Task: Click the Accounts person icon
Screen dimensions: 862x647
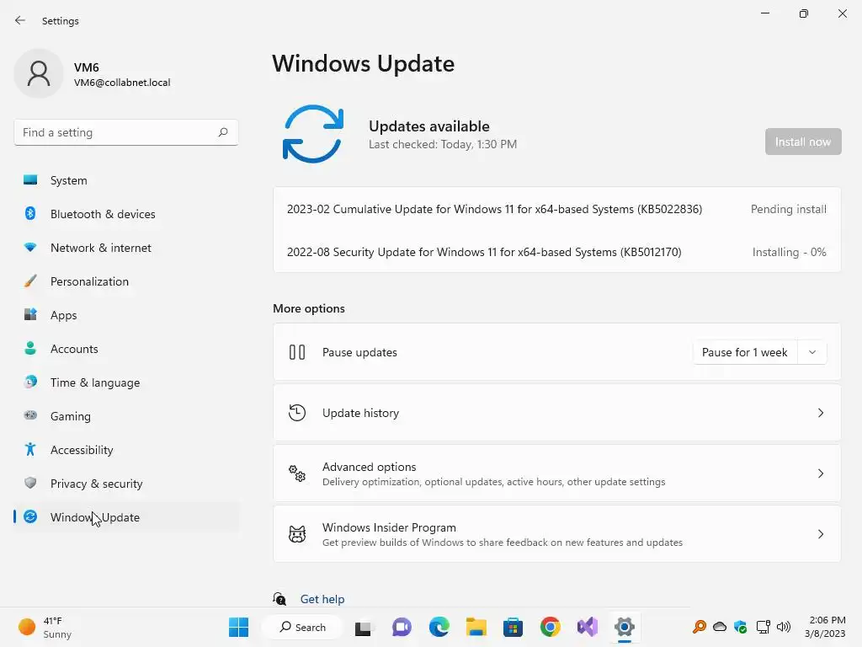Action: (30, 348)
